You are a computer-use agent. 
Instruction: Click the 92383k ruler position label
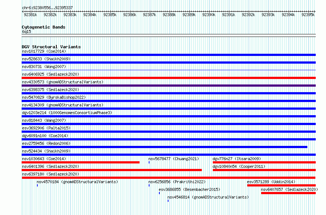[70, 15]
